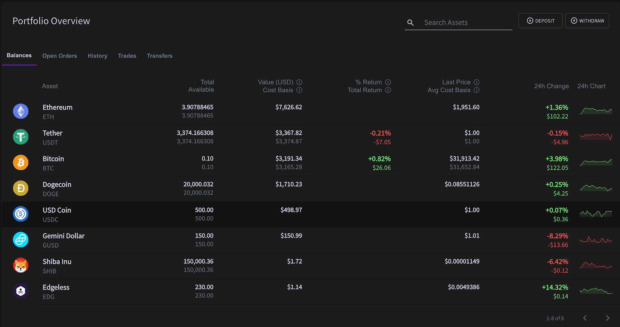Click the 24h Change column header
The image size is (620, 327).
click(551, 86)
